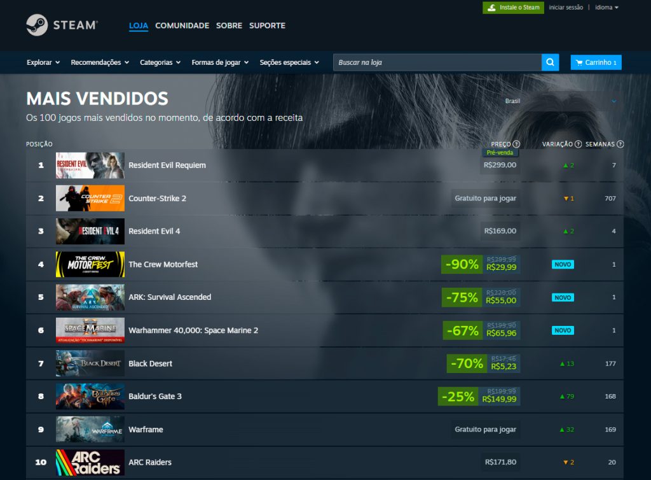Viewport: 651px width, 480px height.
Task: Open the cart with Carrinho button
Action: click(x=596, y=62)
